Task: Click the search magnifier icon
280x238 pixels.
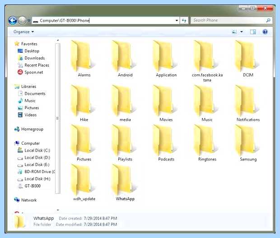Action: pos(268,20)
